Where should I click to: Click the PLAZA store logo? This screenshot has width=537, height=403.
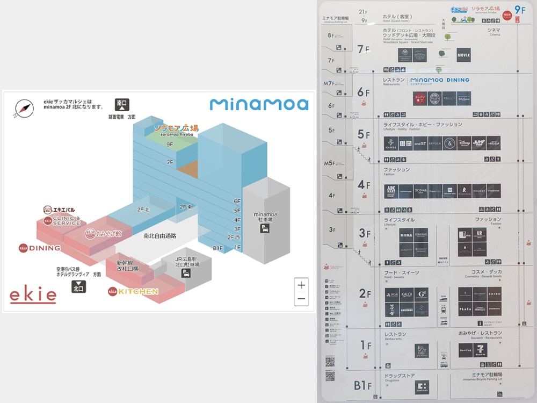[465, 308]
